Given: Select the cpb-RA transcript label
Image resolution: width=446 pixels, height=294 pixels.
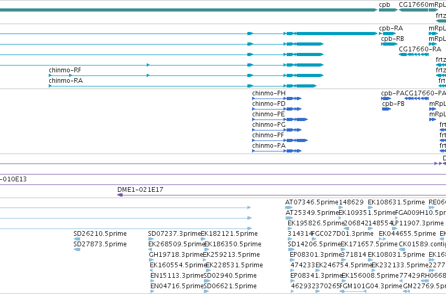Looking at the screenshot, I should (x=391, y=28).
